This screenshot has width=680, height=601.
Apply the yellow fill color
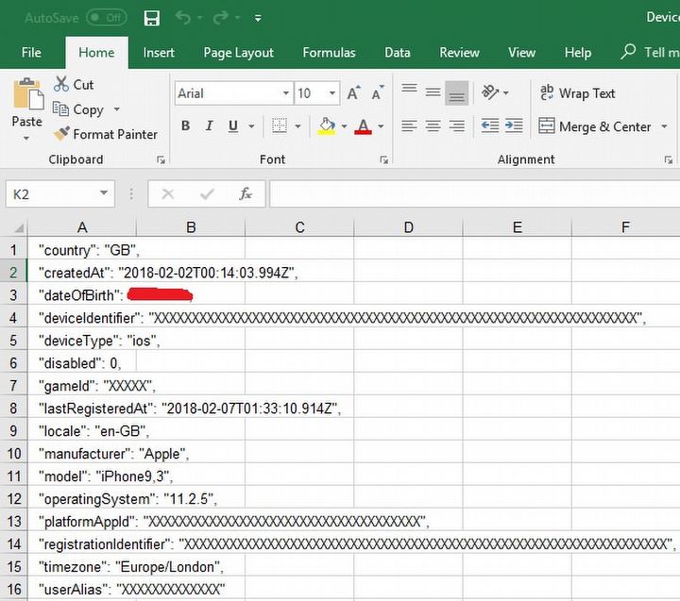click(327, 125)
